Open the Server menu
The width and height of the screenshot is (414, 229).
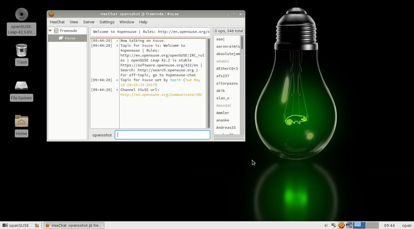89,22
